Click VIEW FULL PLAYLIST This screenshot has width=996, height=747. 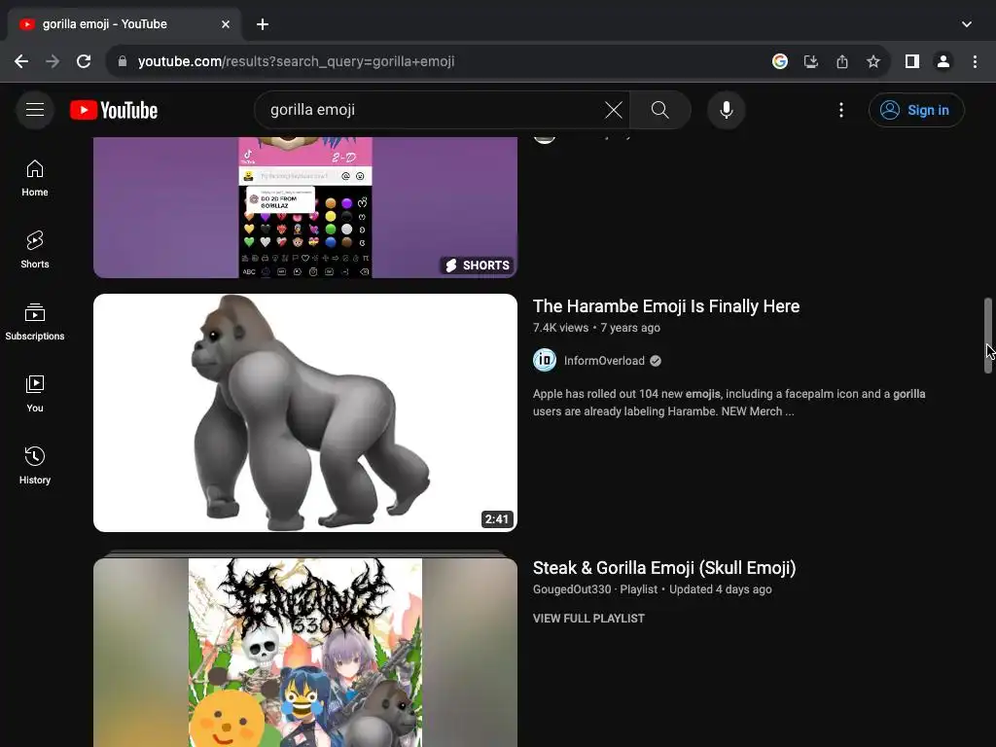click(x=588, y=618)
